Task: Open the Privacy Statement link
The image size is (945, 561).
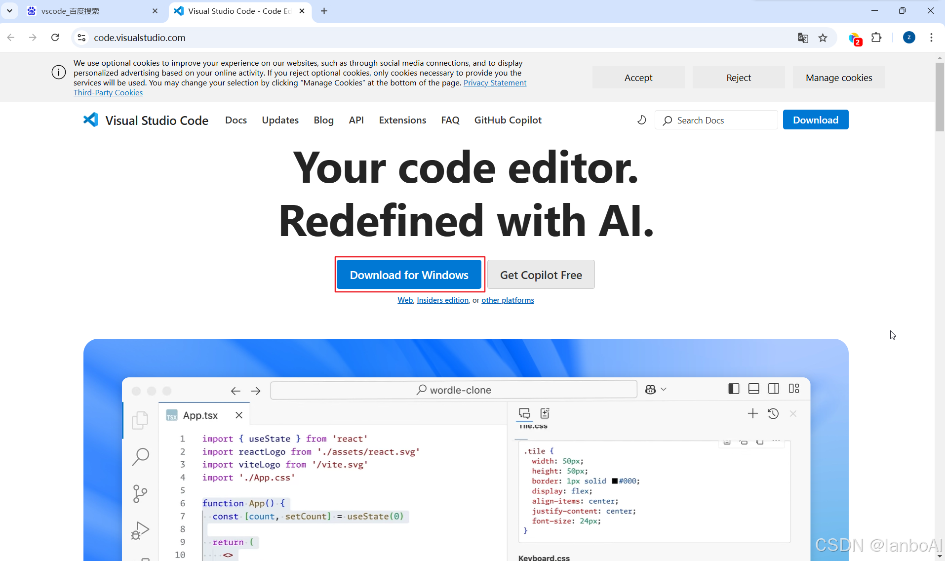Action: [495, 82]
